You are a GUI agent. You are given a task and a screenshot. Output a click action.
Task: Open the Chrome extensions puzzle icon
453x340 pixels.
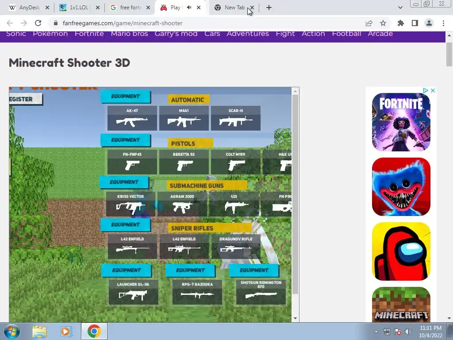(x=400, y=23)
